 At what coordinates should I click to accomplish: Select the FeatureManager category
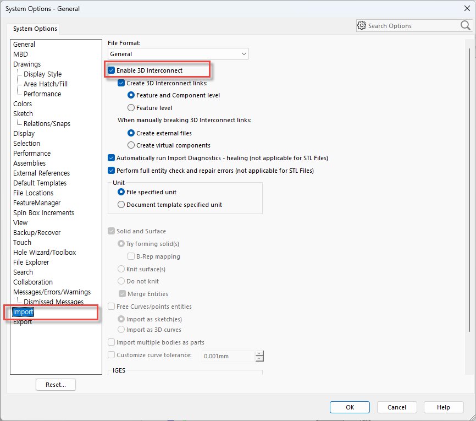click(37, 203)
